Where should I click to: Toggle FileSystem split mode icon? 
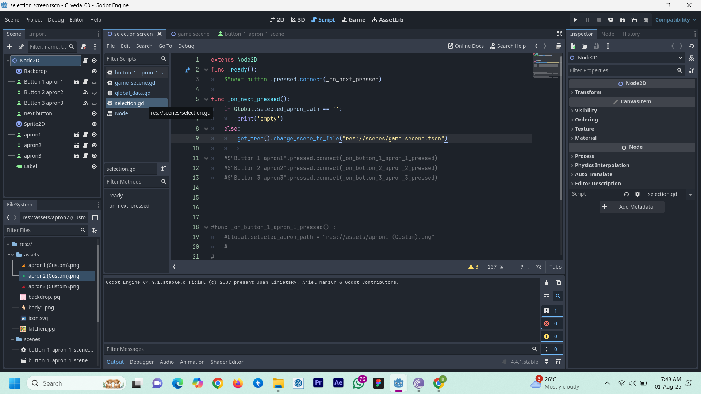(x=95, y=217)
